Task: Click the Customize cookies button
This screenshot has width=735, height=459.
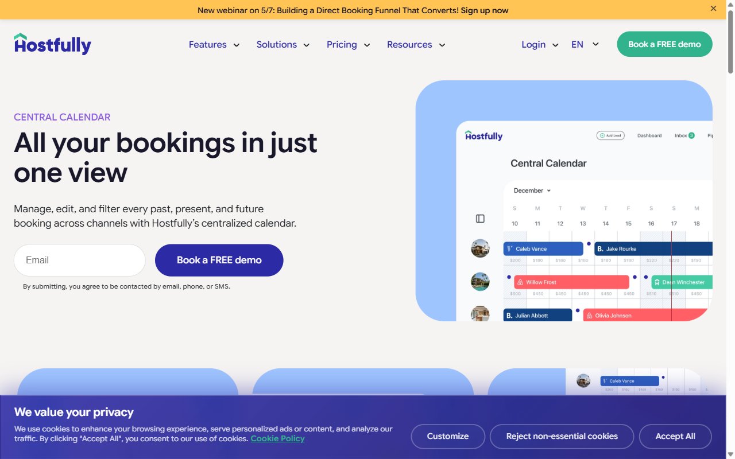Action: coord(448,436)
